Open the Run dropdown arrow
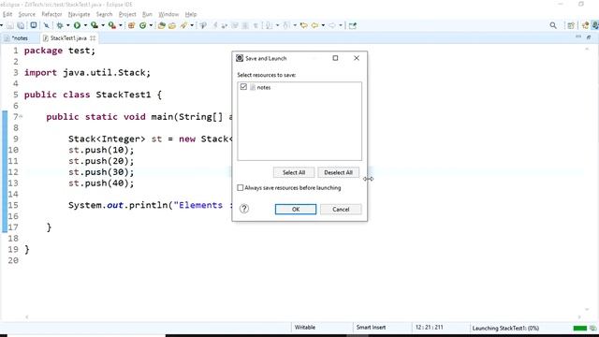The height and width of the screenshot is (337, 599). point(85,25)
